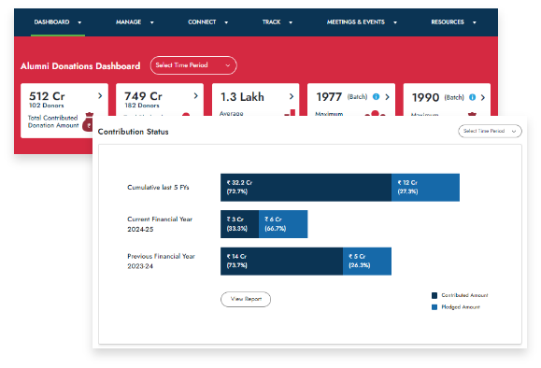
Task: Open the Meetings & Events menu
Action: pyautogui.click(x=356, y=22)
